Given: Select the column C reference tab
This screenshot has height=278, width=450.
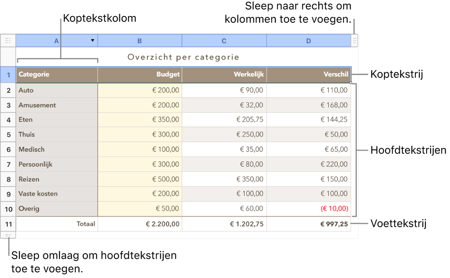Looking at the screenshot, I should click(224, 40).
